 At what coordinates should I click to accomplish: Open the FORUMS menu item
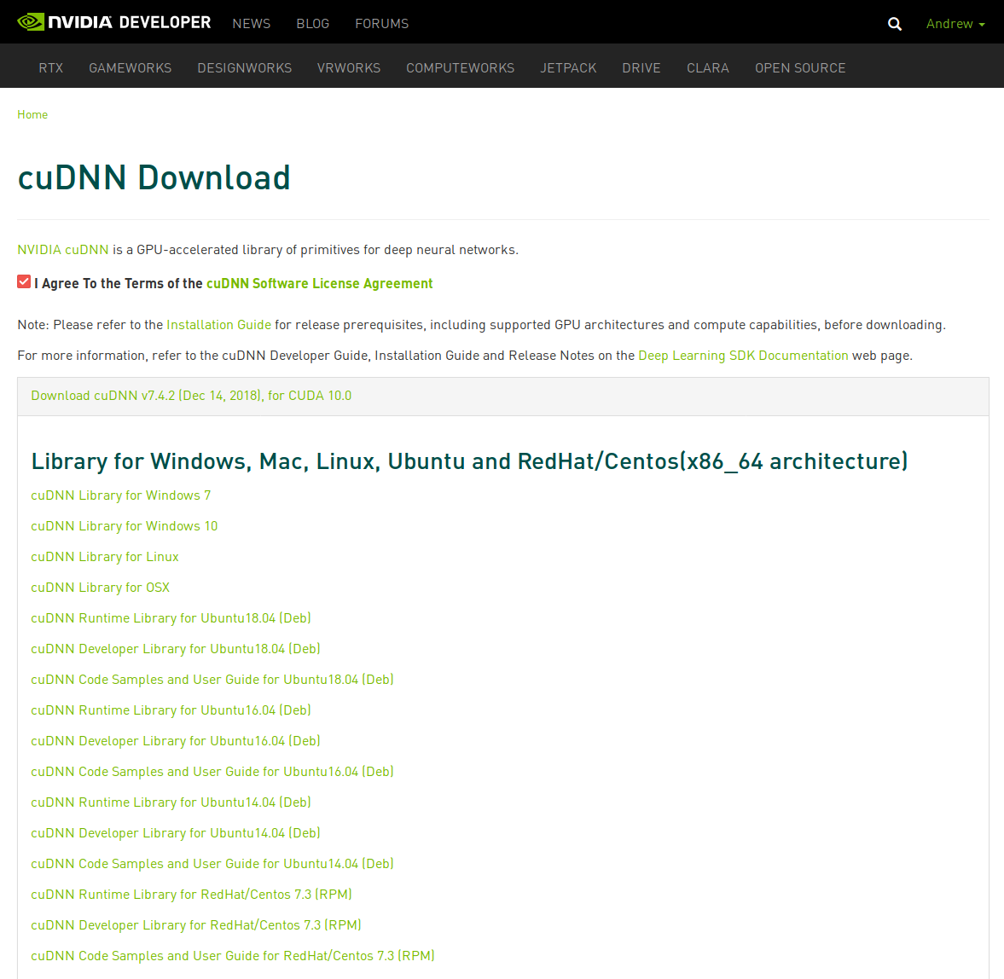(x=381, y=24)
